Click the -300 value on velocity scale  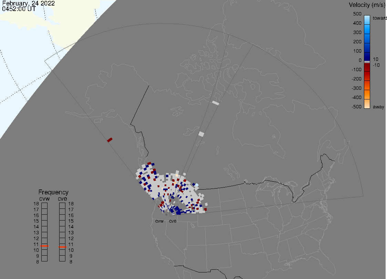[x=357, y=88]
